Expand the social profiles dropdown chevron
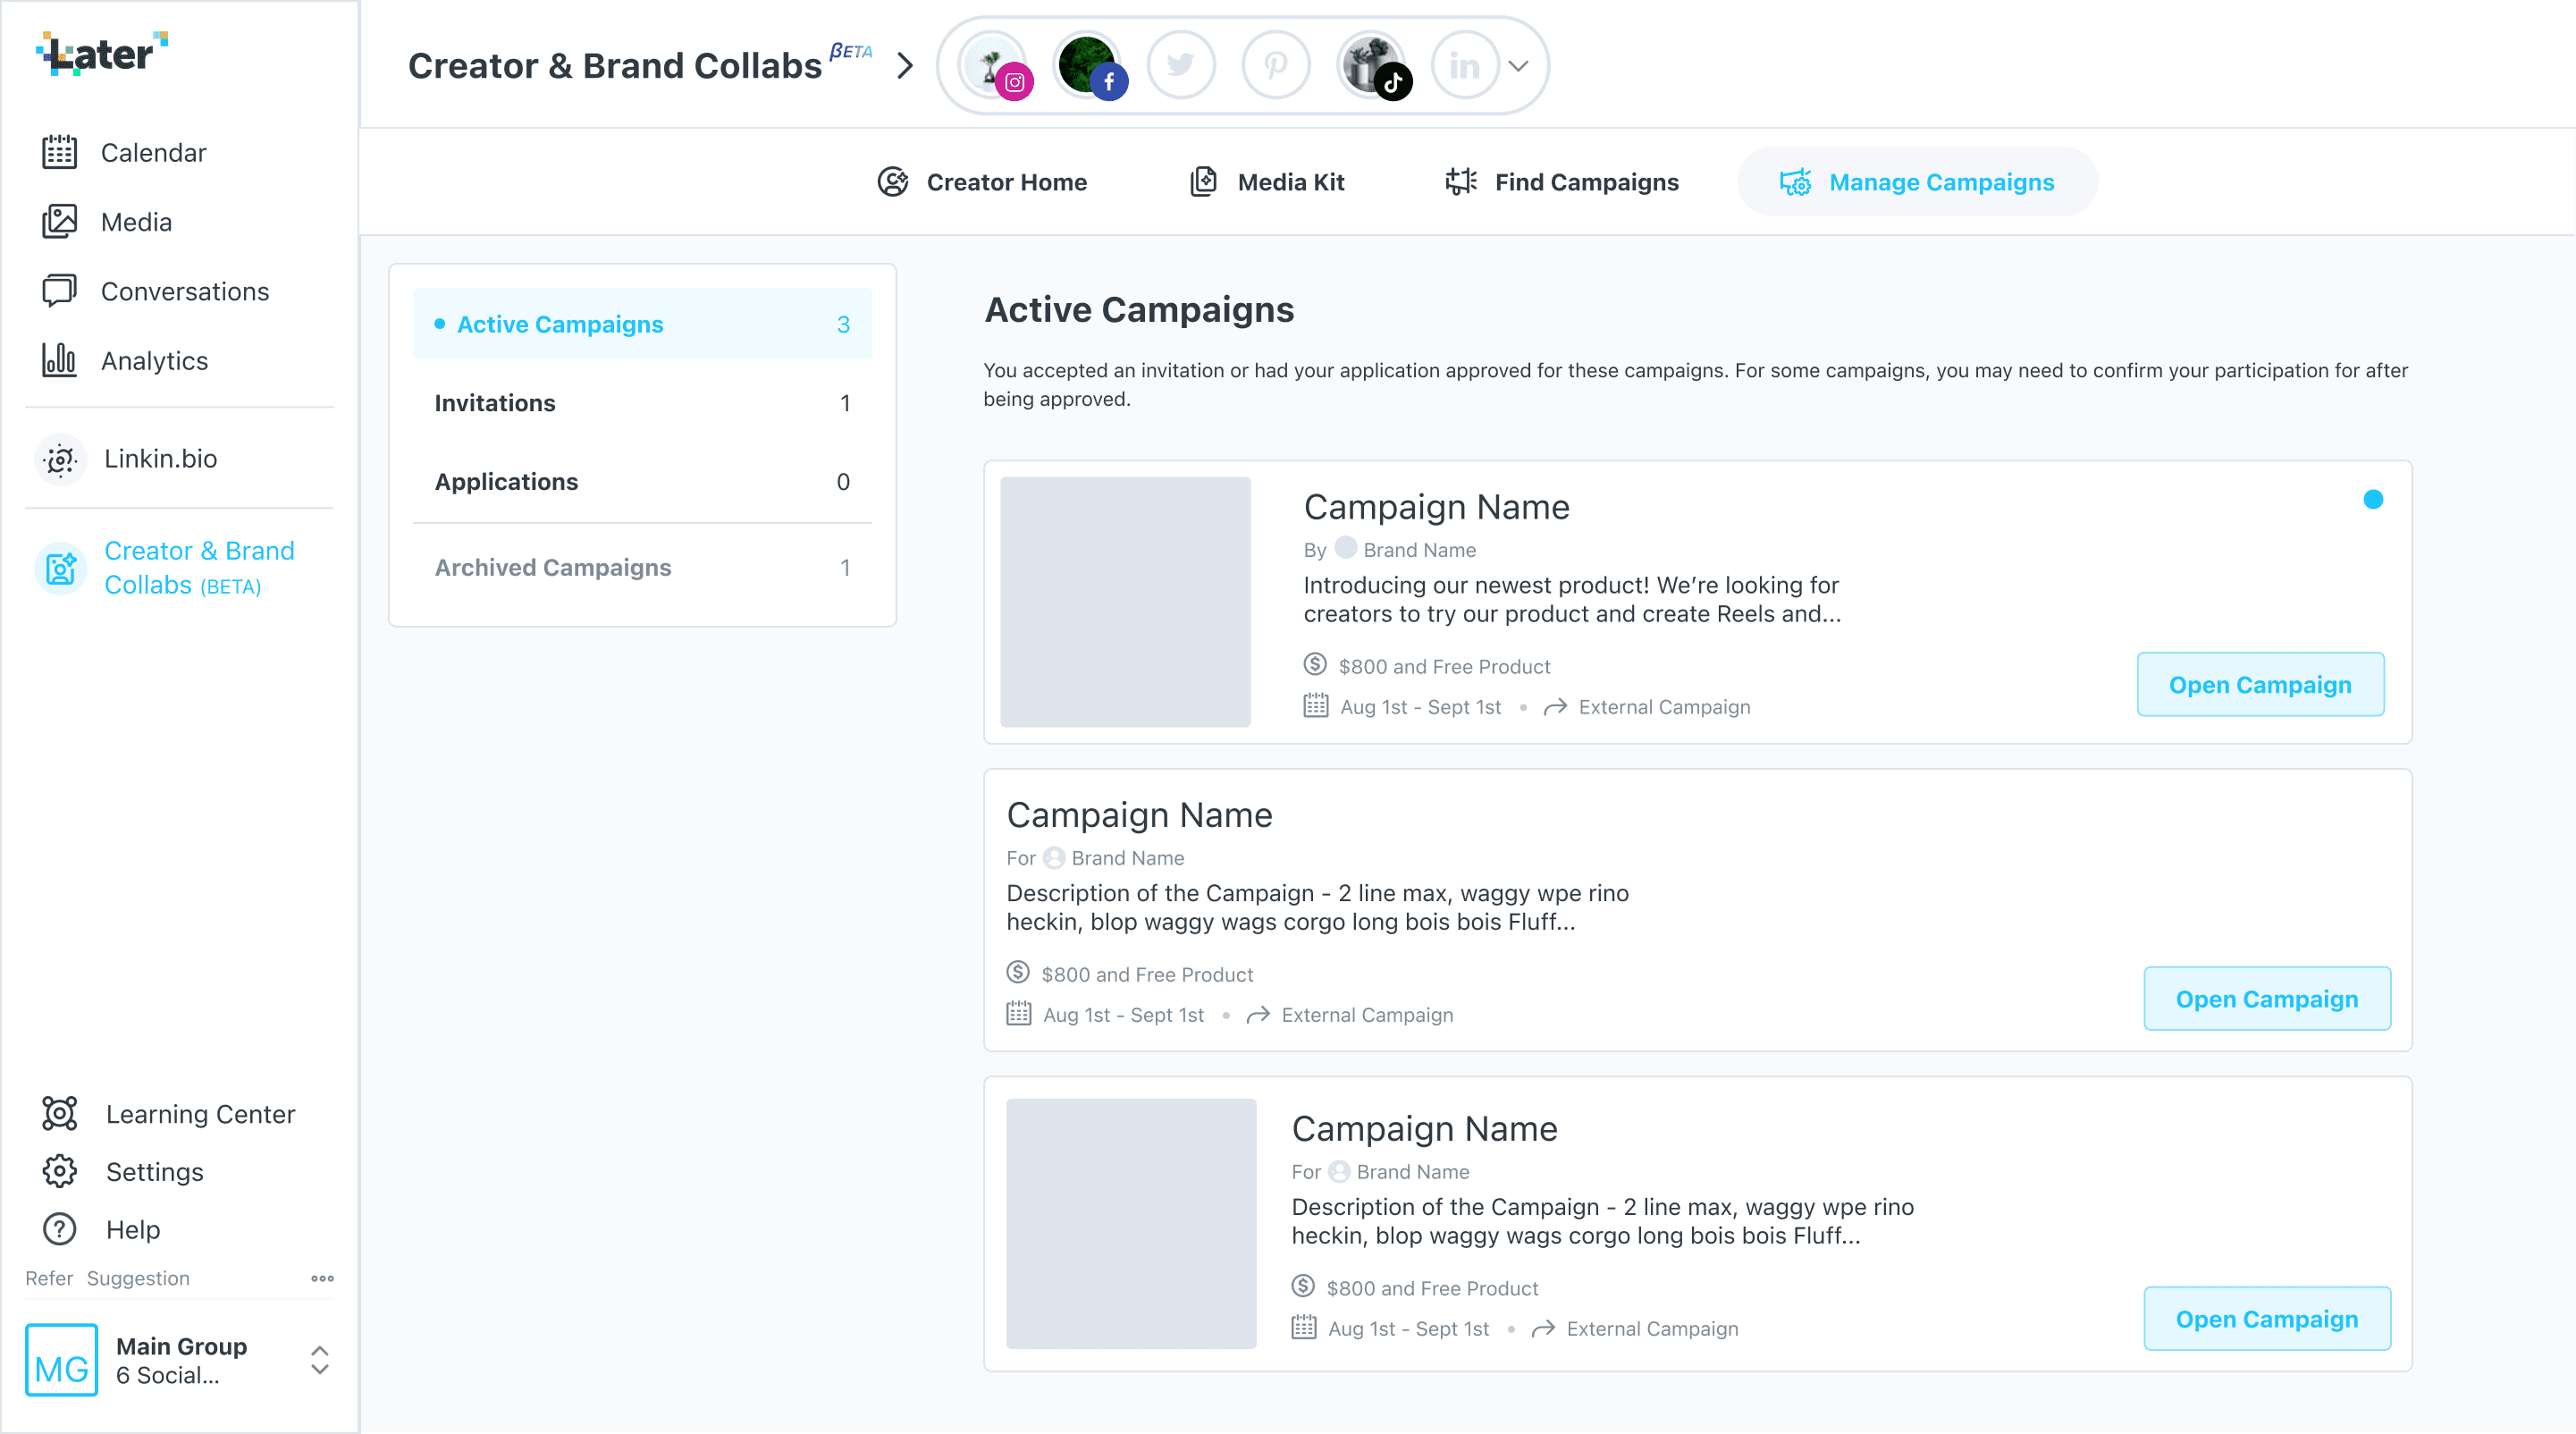Screen dimensions: 2576x1434 point(1518,66)
